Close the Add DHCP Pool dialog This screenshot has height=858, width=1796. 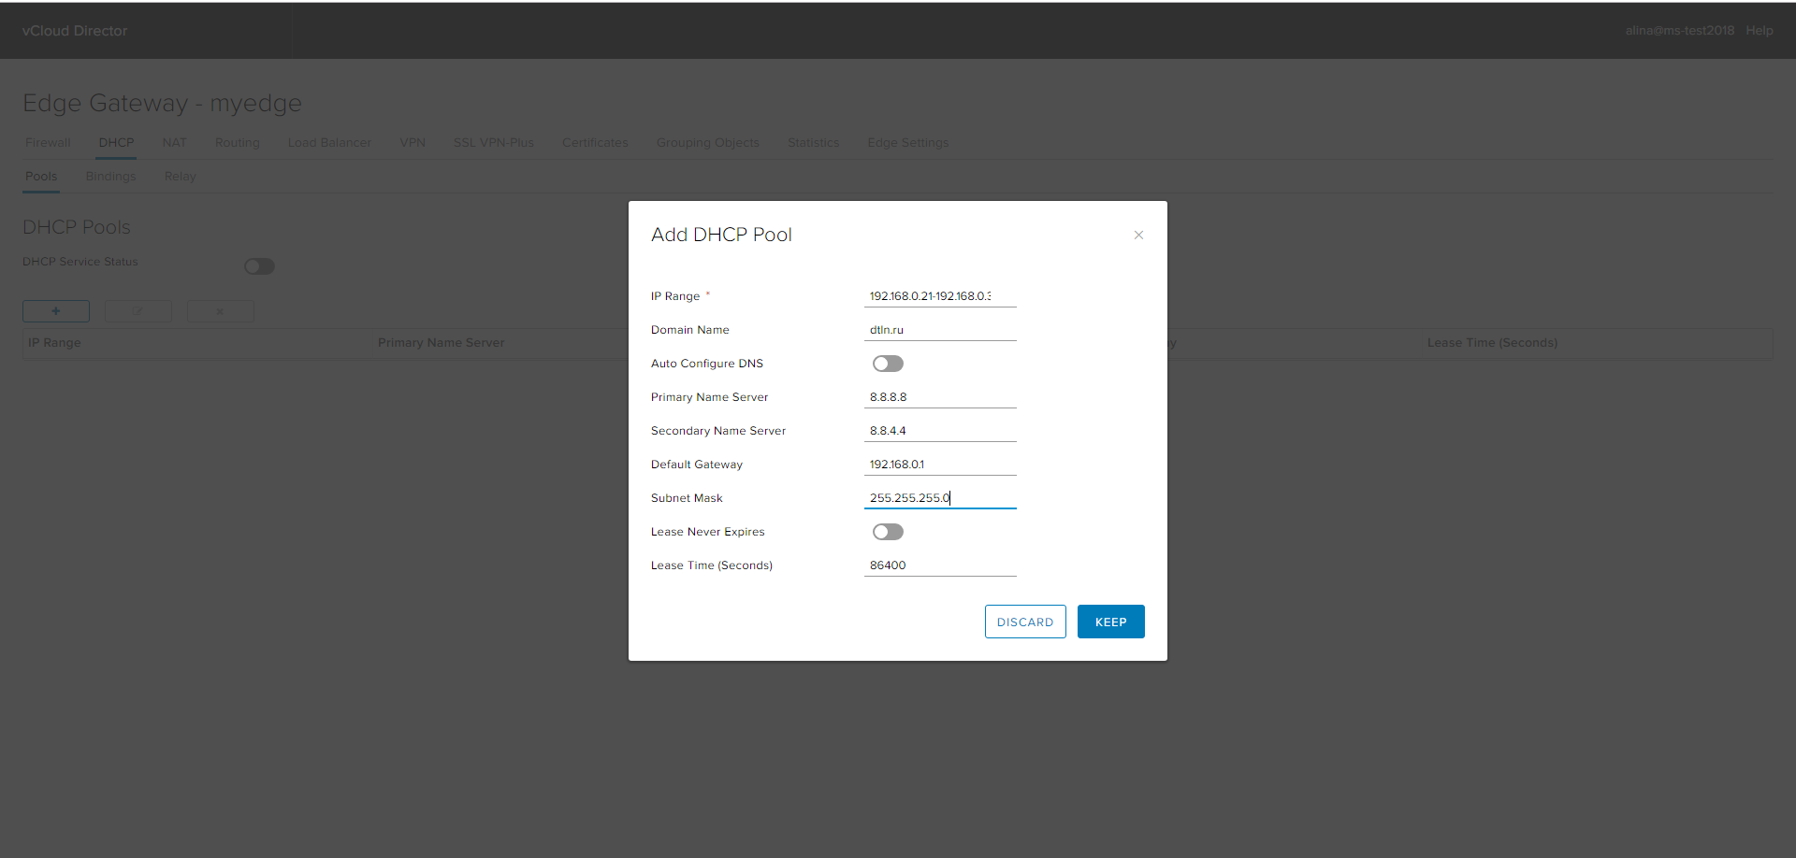point(1138,235)
